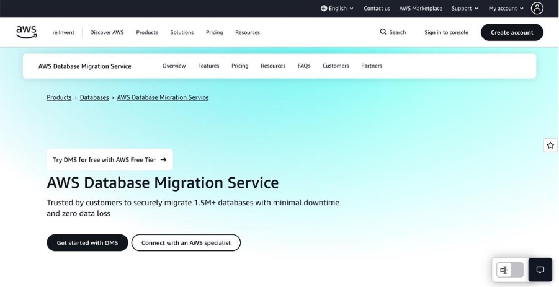Open Contact us link

click(x=377, y=8)
